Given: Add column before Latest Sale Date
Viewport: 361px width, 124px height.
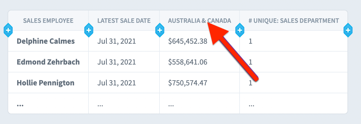Looking at the screenshot, I should coord(89,30).
